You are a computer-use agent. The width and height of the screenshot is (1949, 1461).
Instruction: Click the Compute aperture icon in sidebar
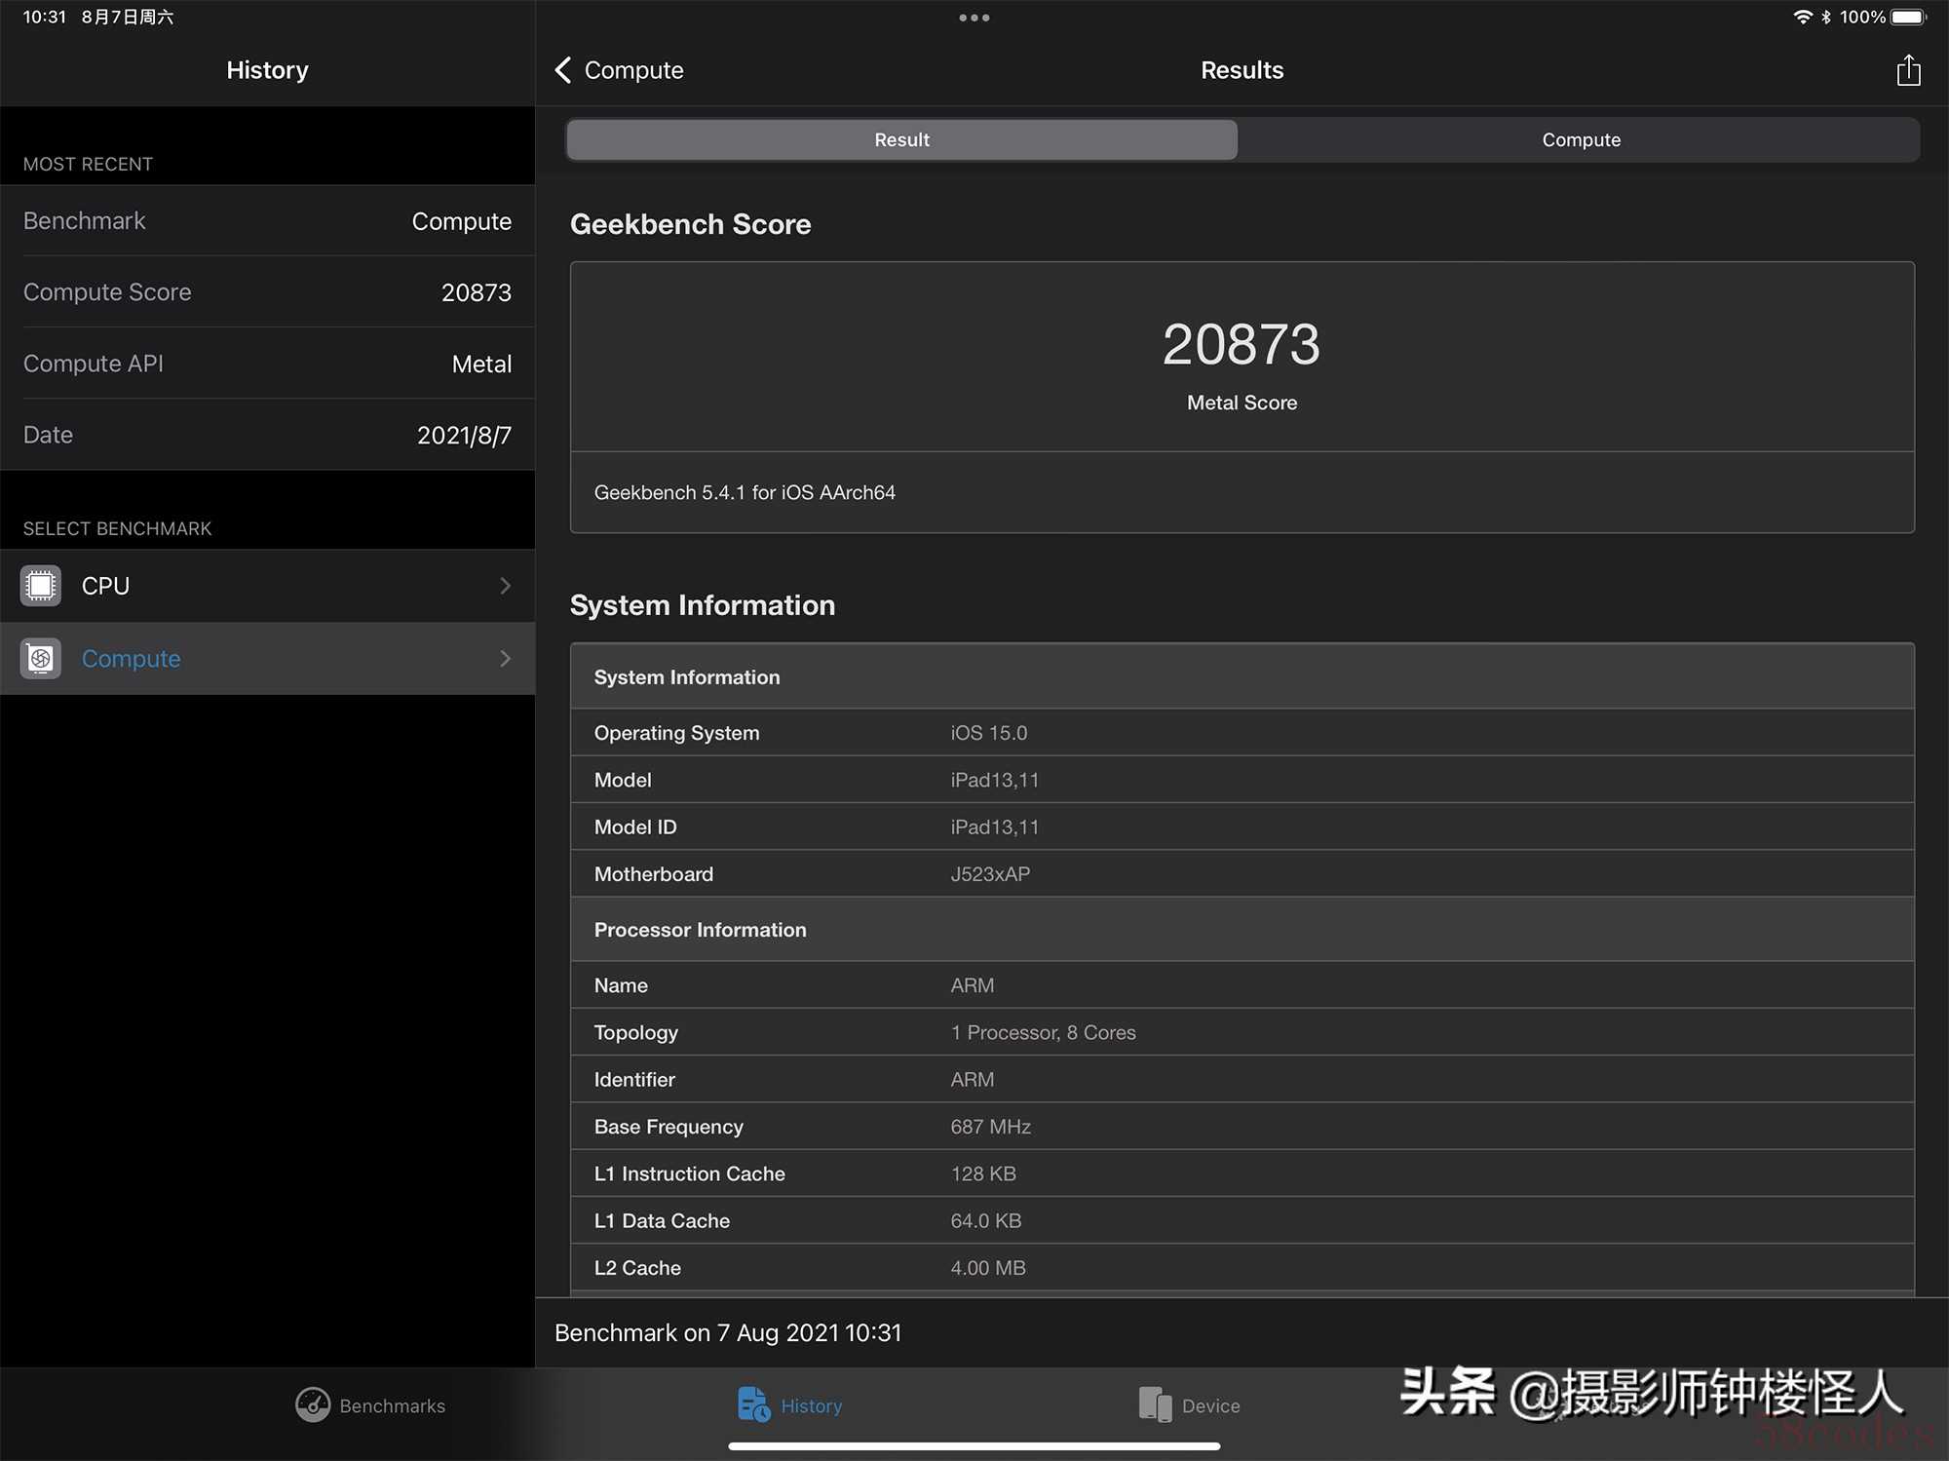(41, 659)
